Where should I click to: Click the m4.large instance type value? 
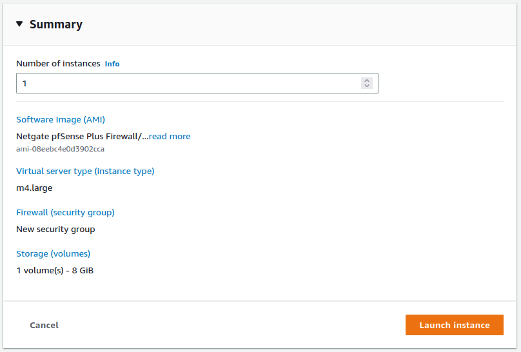pyautogui.click(x=34, y=188)
